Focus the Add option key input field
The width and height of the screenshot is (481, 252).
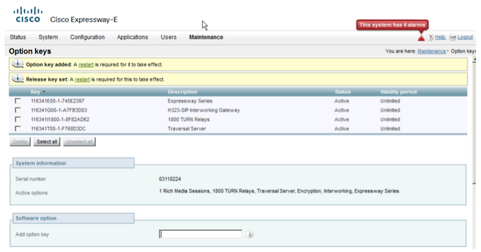click(x=200, y=234)
